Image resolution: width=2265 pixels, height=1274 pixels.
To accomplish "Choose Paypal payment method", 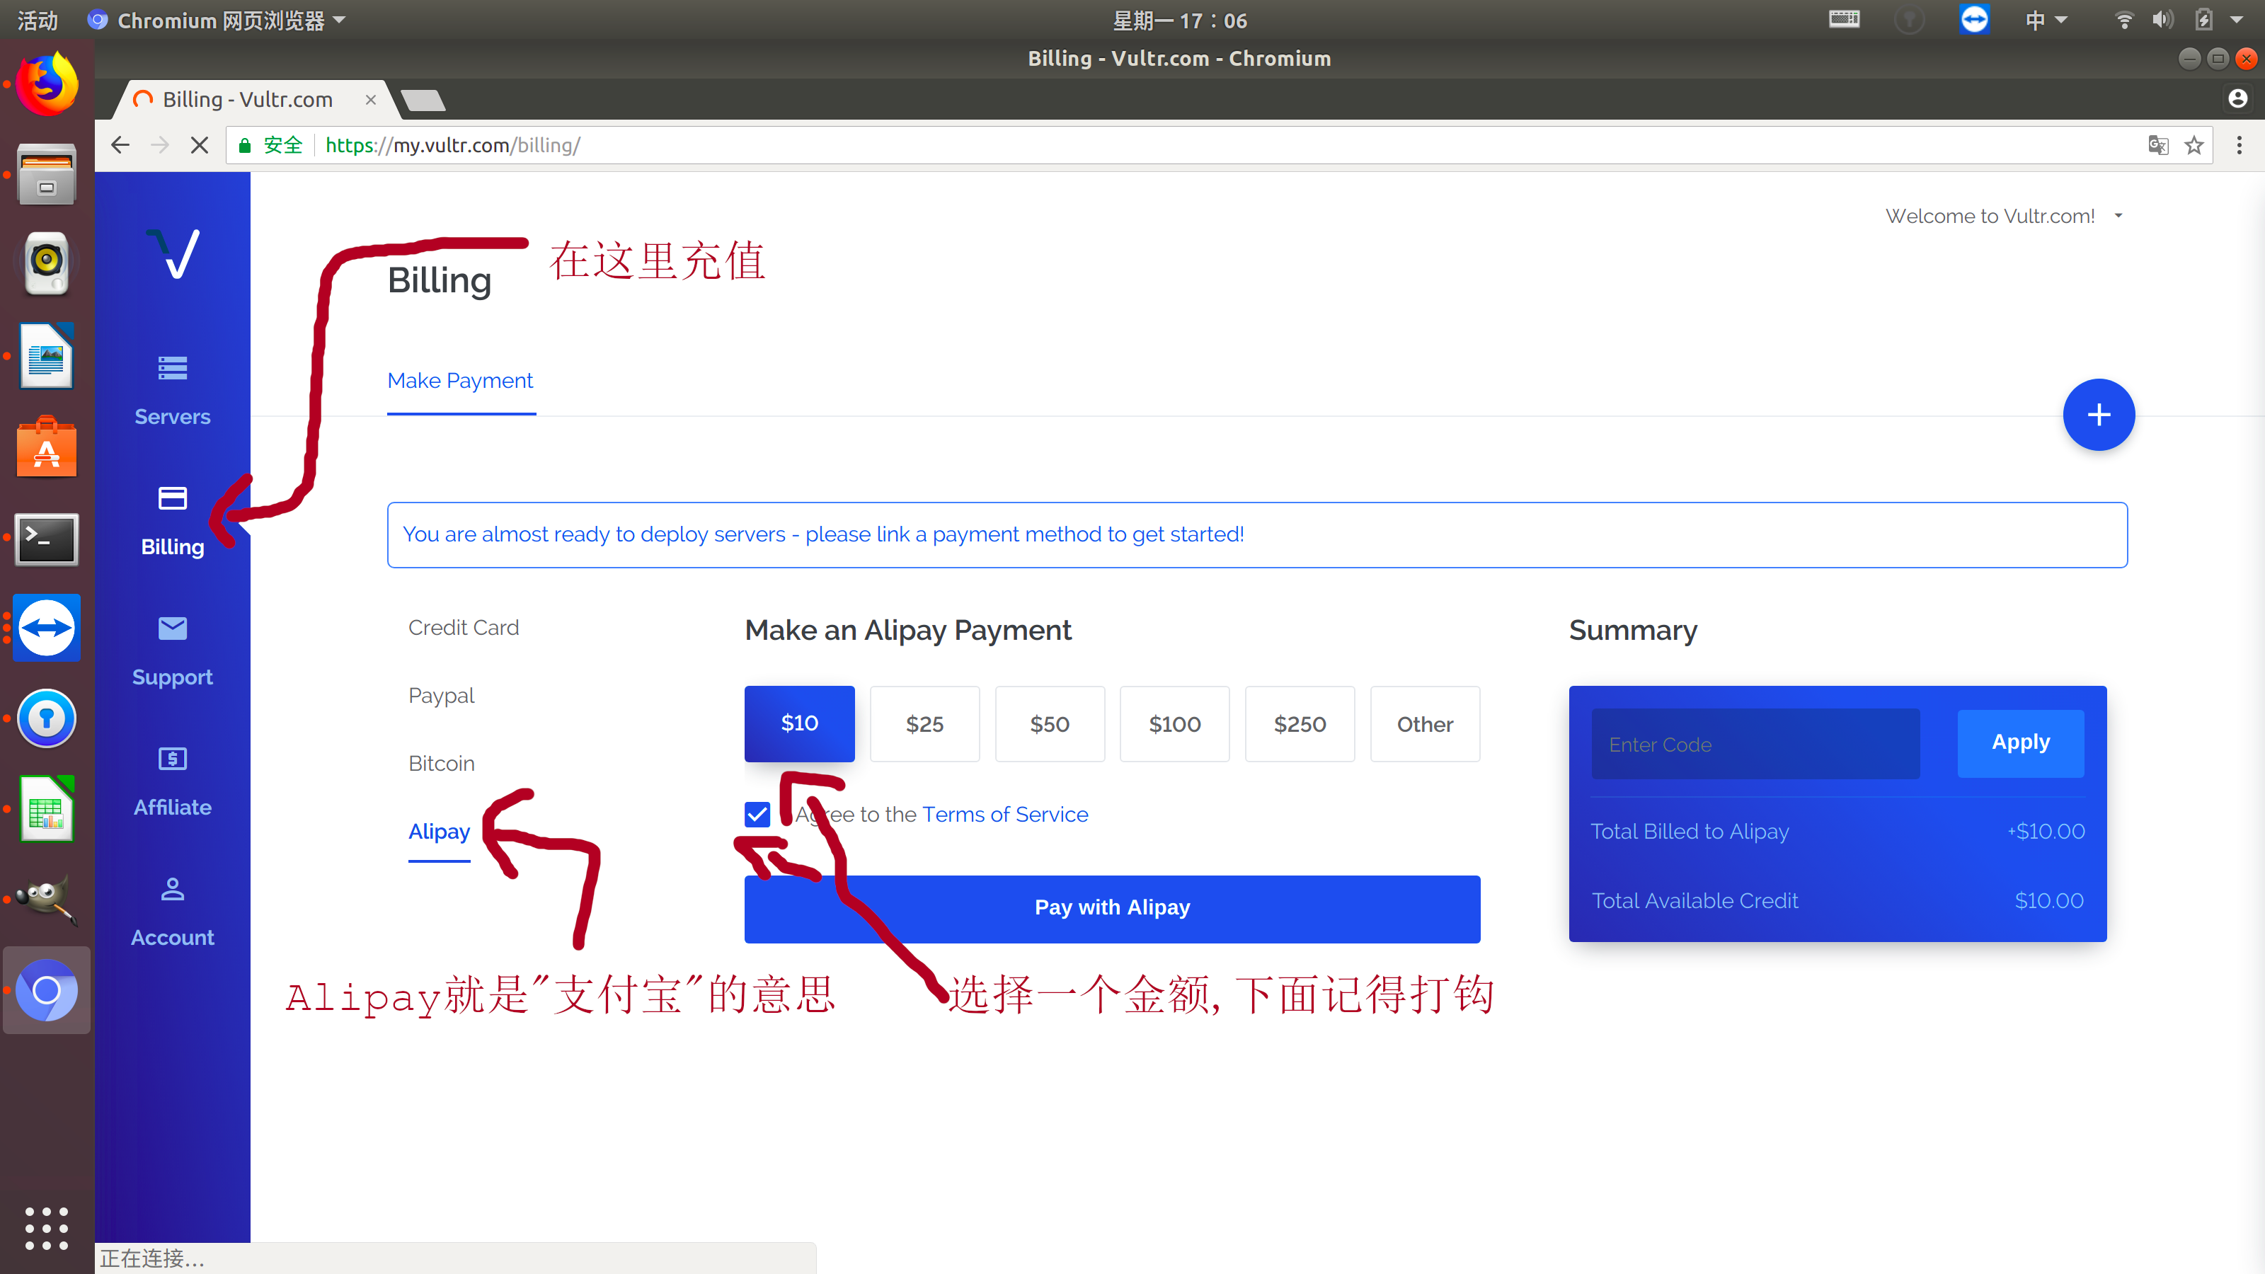I will click(440, 696).
